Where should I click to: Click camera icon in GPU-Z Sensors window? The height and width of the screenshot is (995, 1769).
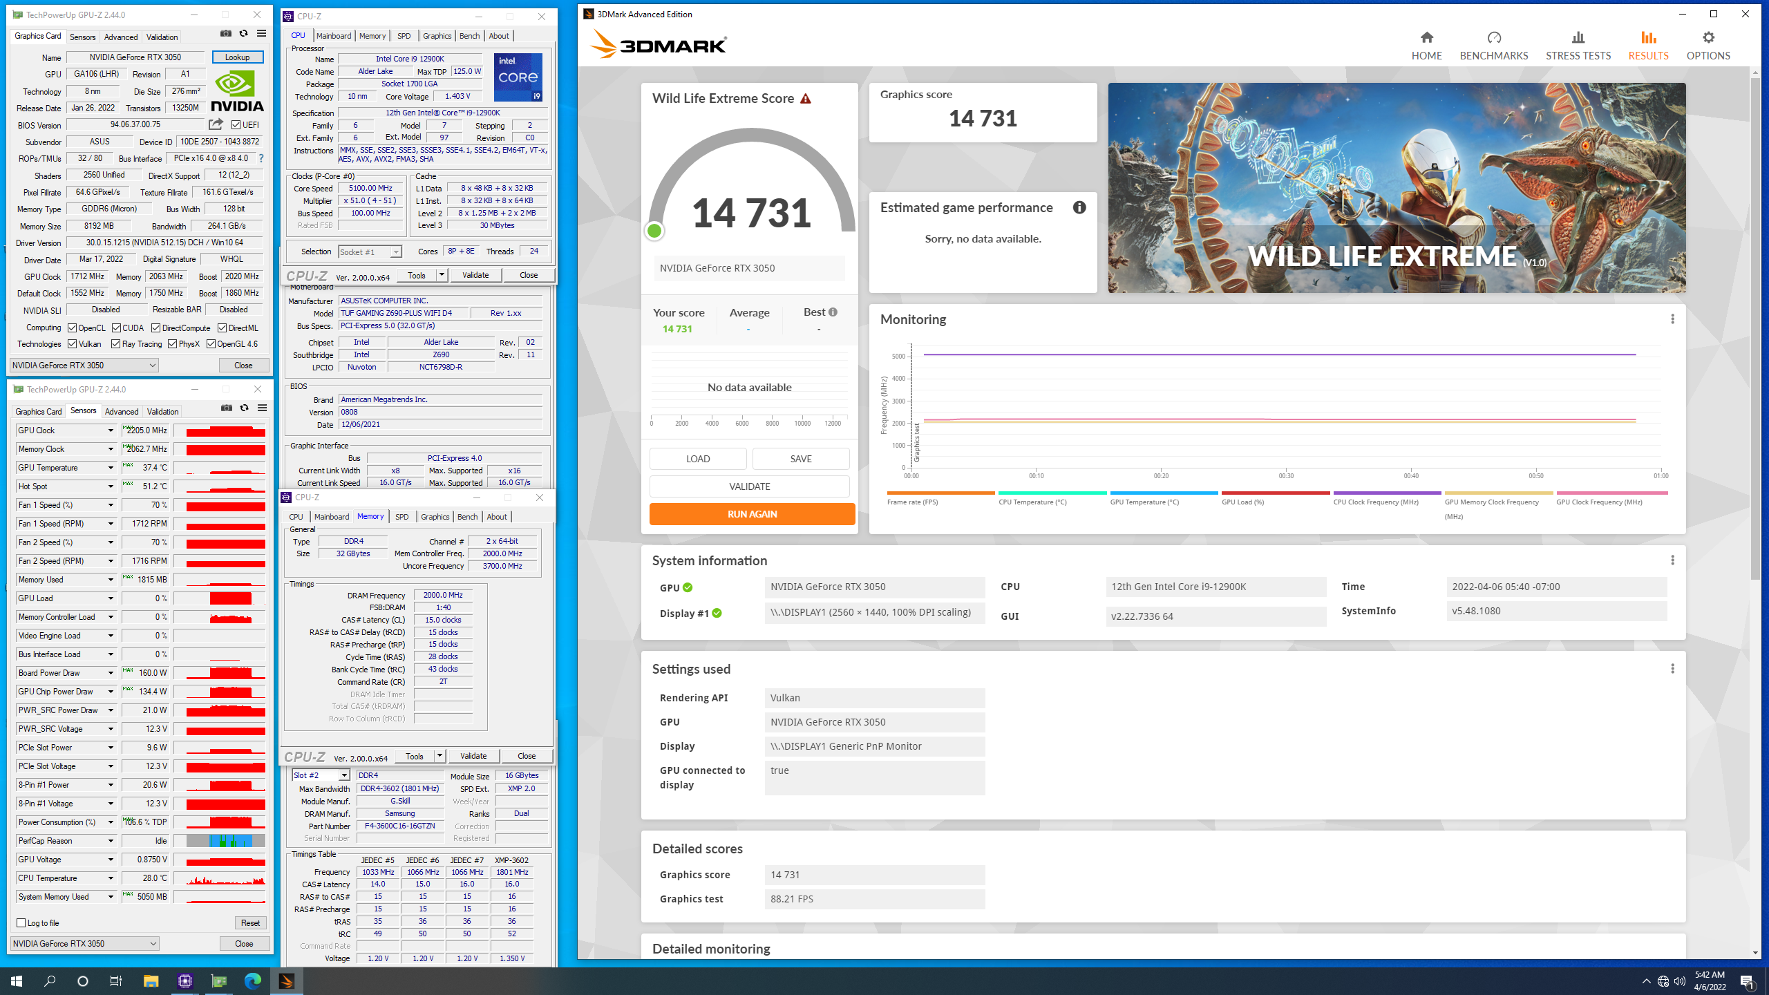pos(227,408)
